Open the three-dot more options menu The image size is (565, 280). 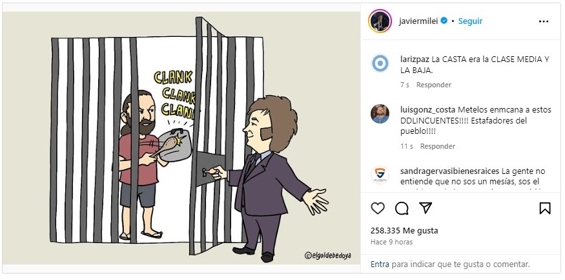click(x=544, y=21)
